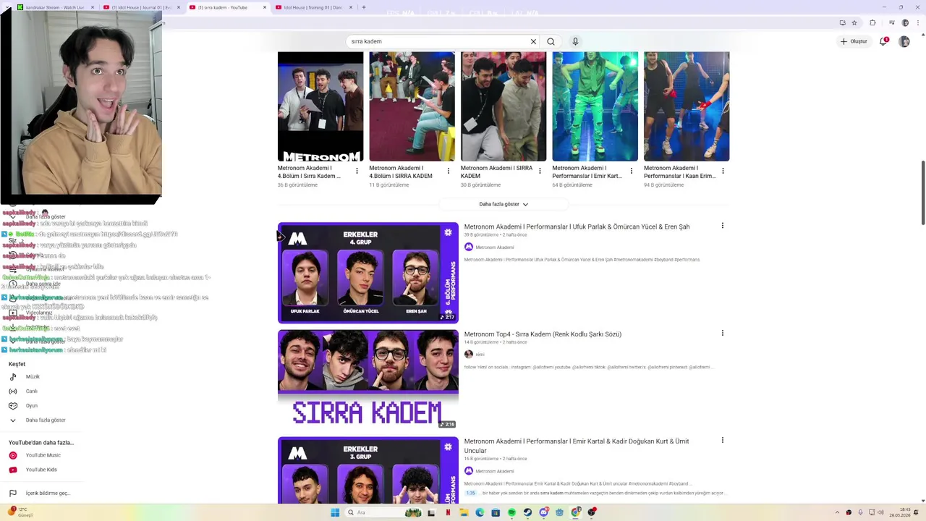Open İçerik bildirme geçmişi flag item
Viewport: 926px width, 521px height.
pos(48,494)
